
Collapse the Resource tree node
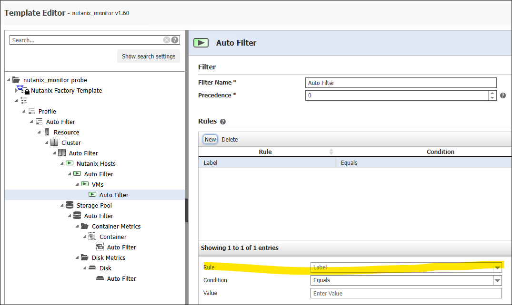[x=39, y=132]
